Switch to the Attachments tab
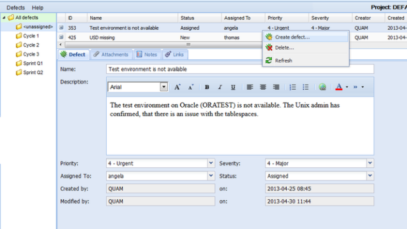The width and height of the screenshot is (407, 229). click(111, 54)
